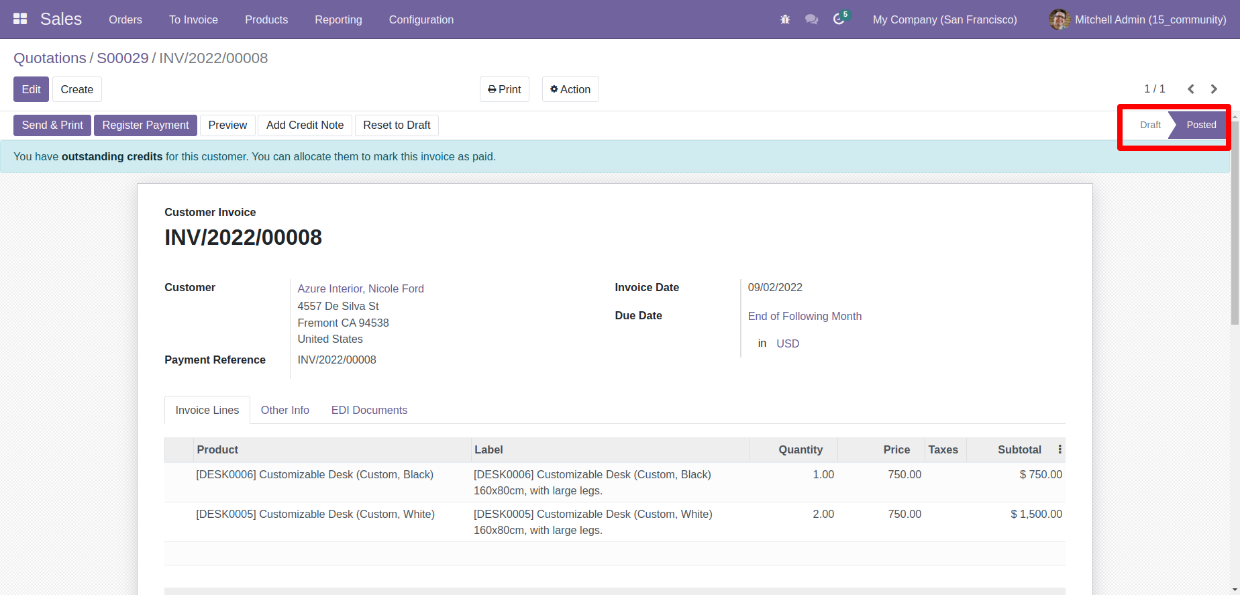The image size is (1240, 595).
Task: Select the Draft status stage
Action: coord(1150,125)
